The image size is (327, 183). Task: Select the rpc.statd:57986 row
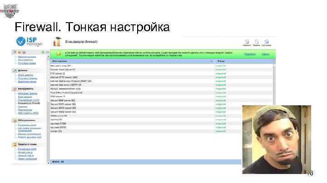pyautogui.click(x=146, y=124)
